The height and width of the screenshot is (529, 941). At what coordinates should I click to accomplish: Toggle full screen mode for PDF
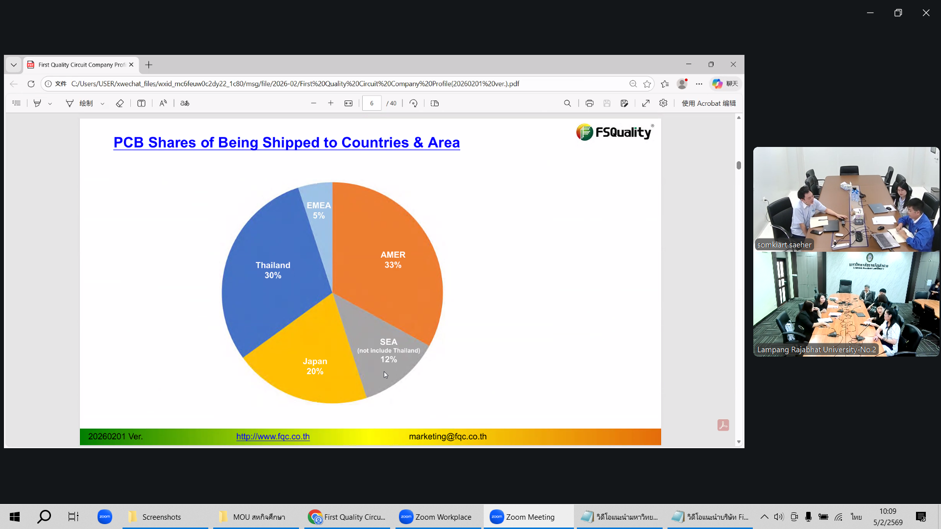tap(646, 103)
